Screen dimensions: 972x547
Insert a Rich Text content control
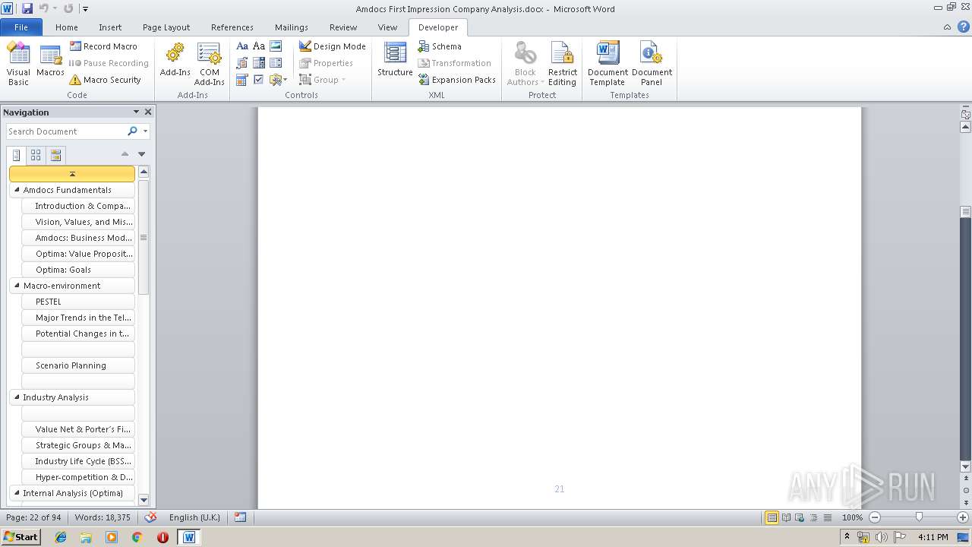[242, 46]
